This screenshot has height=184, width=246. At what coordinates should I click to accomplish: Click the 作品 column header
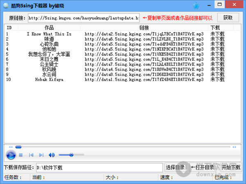pyautogui.click(x=49, y=28)
